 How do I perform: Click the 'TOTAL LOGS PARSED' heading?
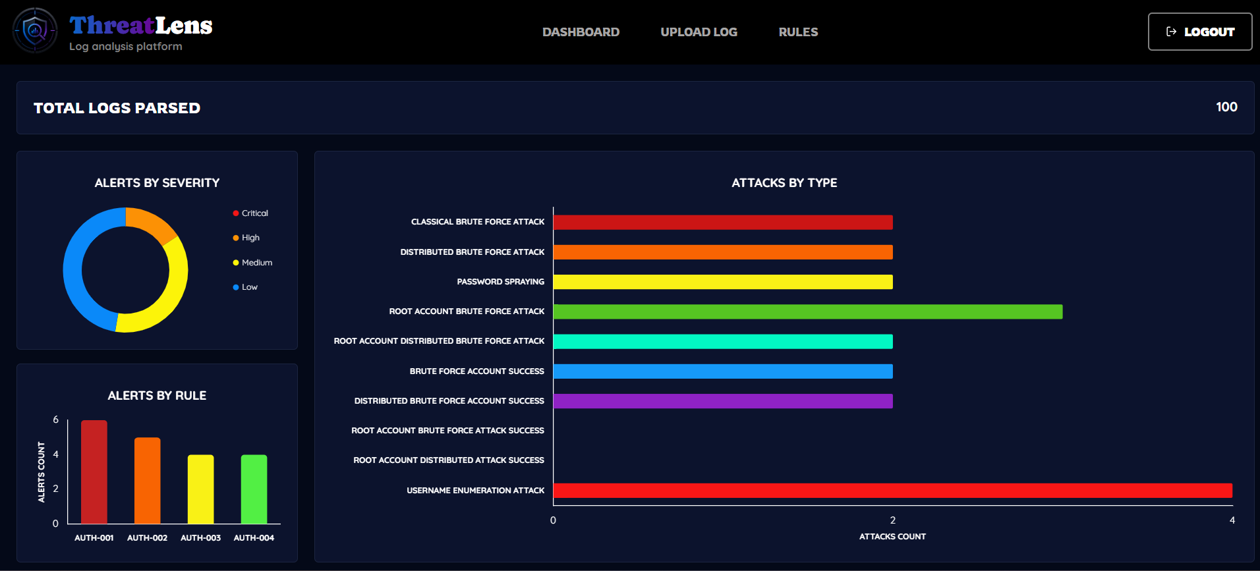pyautogui.click(x=117, y=108)
